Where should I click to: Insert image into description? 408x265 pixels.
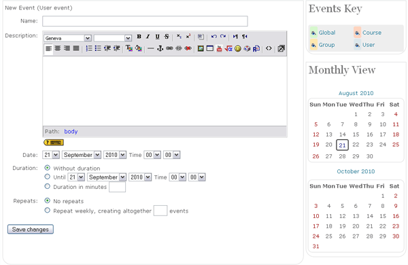pos(201,49)
